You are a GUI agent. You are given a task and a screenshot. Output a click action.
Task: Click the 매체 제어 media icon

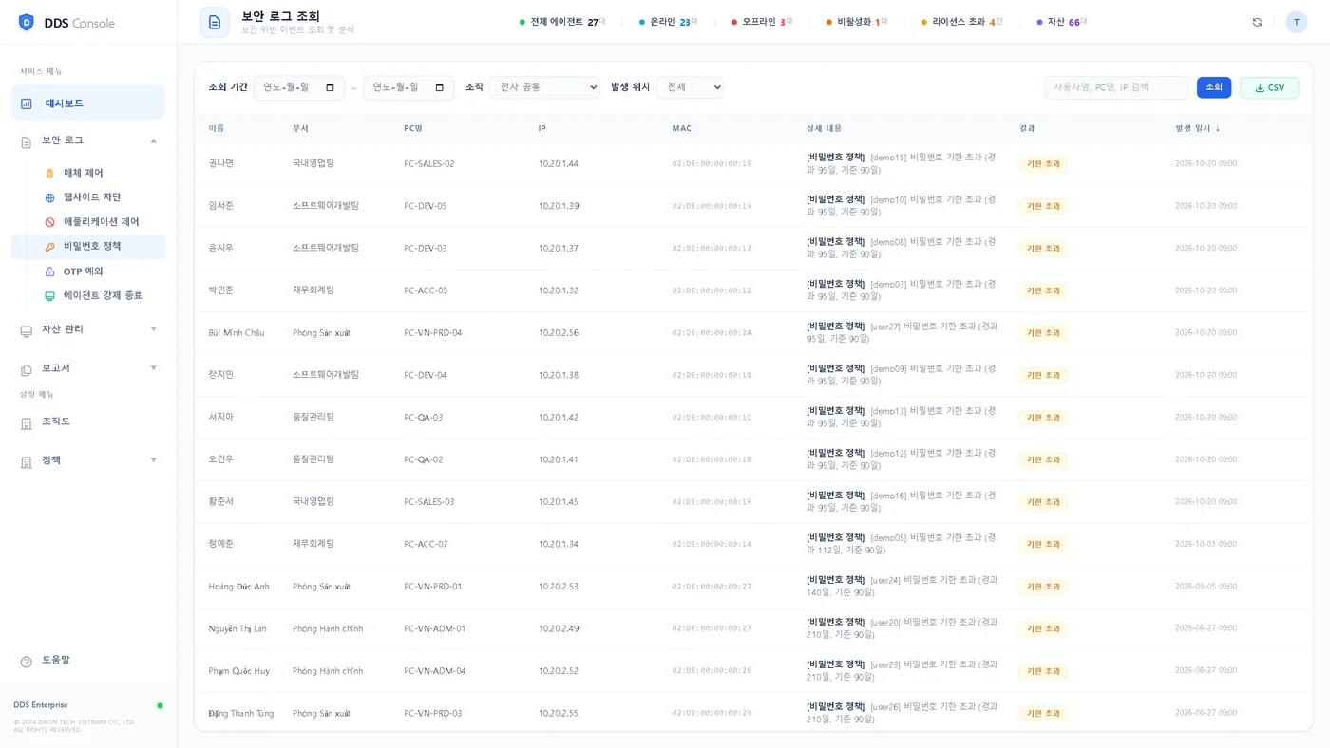50,173
